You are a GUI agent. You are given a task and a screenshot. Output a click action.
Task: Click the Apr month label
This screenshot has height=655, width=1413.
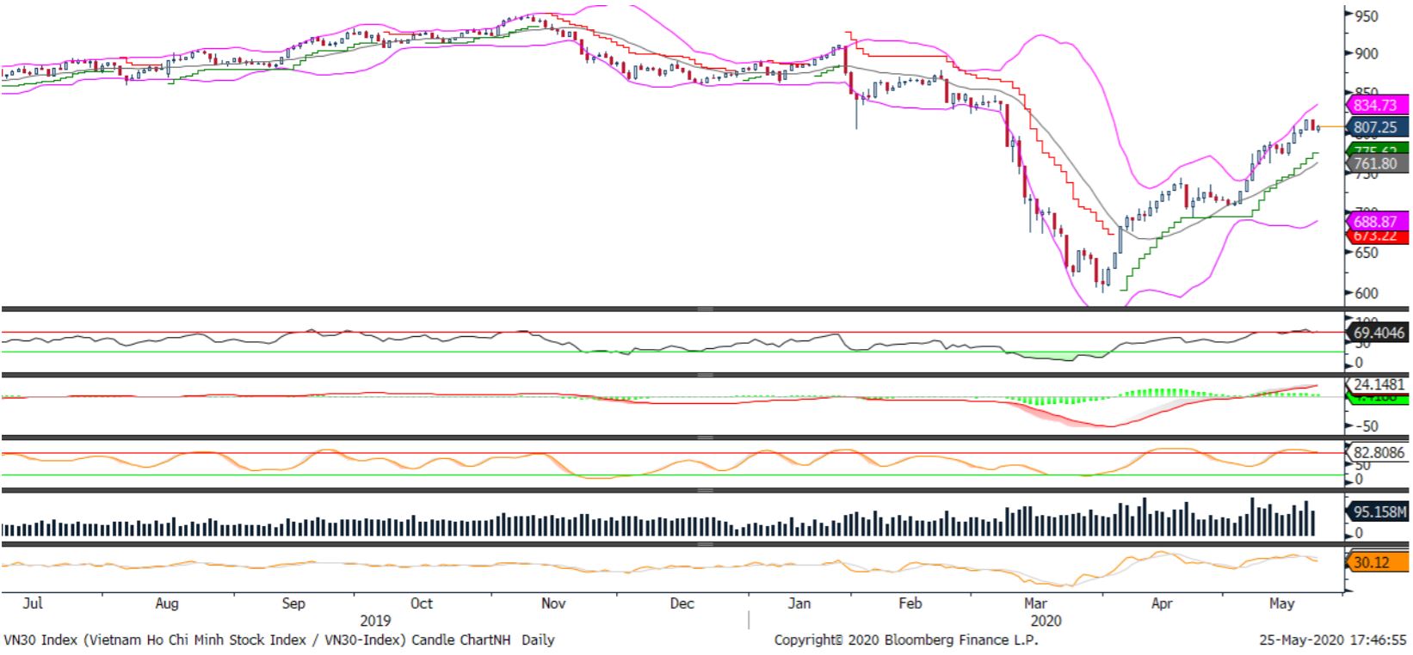pyautogui.click(x=1162, y=603)
